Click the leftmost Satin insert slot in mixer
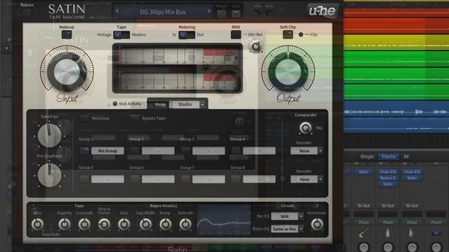The height and width of the screenshot is (252, 449). 363,171
